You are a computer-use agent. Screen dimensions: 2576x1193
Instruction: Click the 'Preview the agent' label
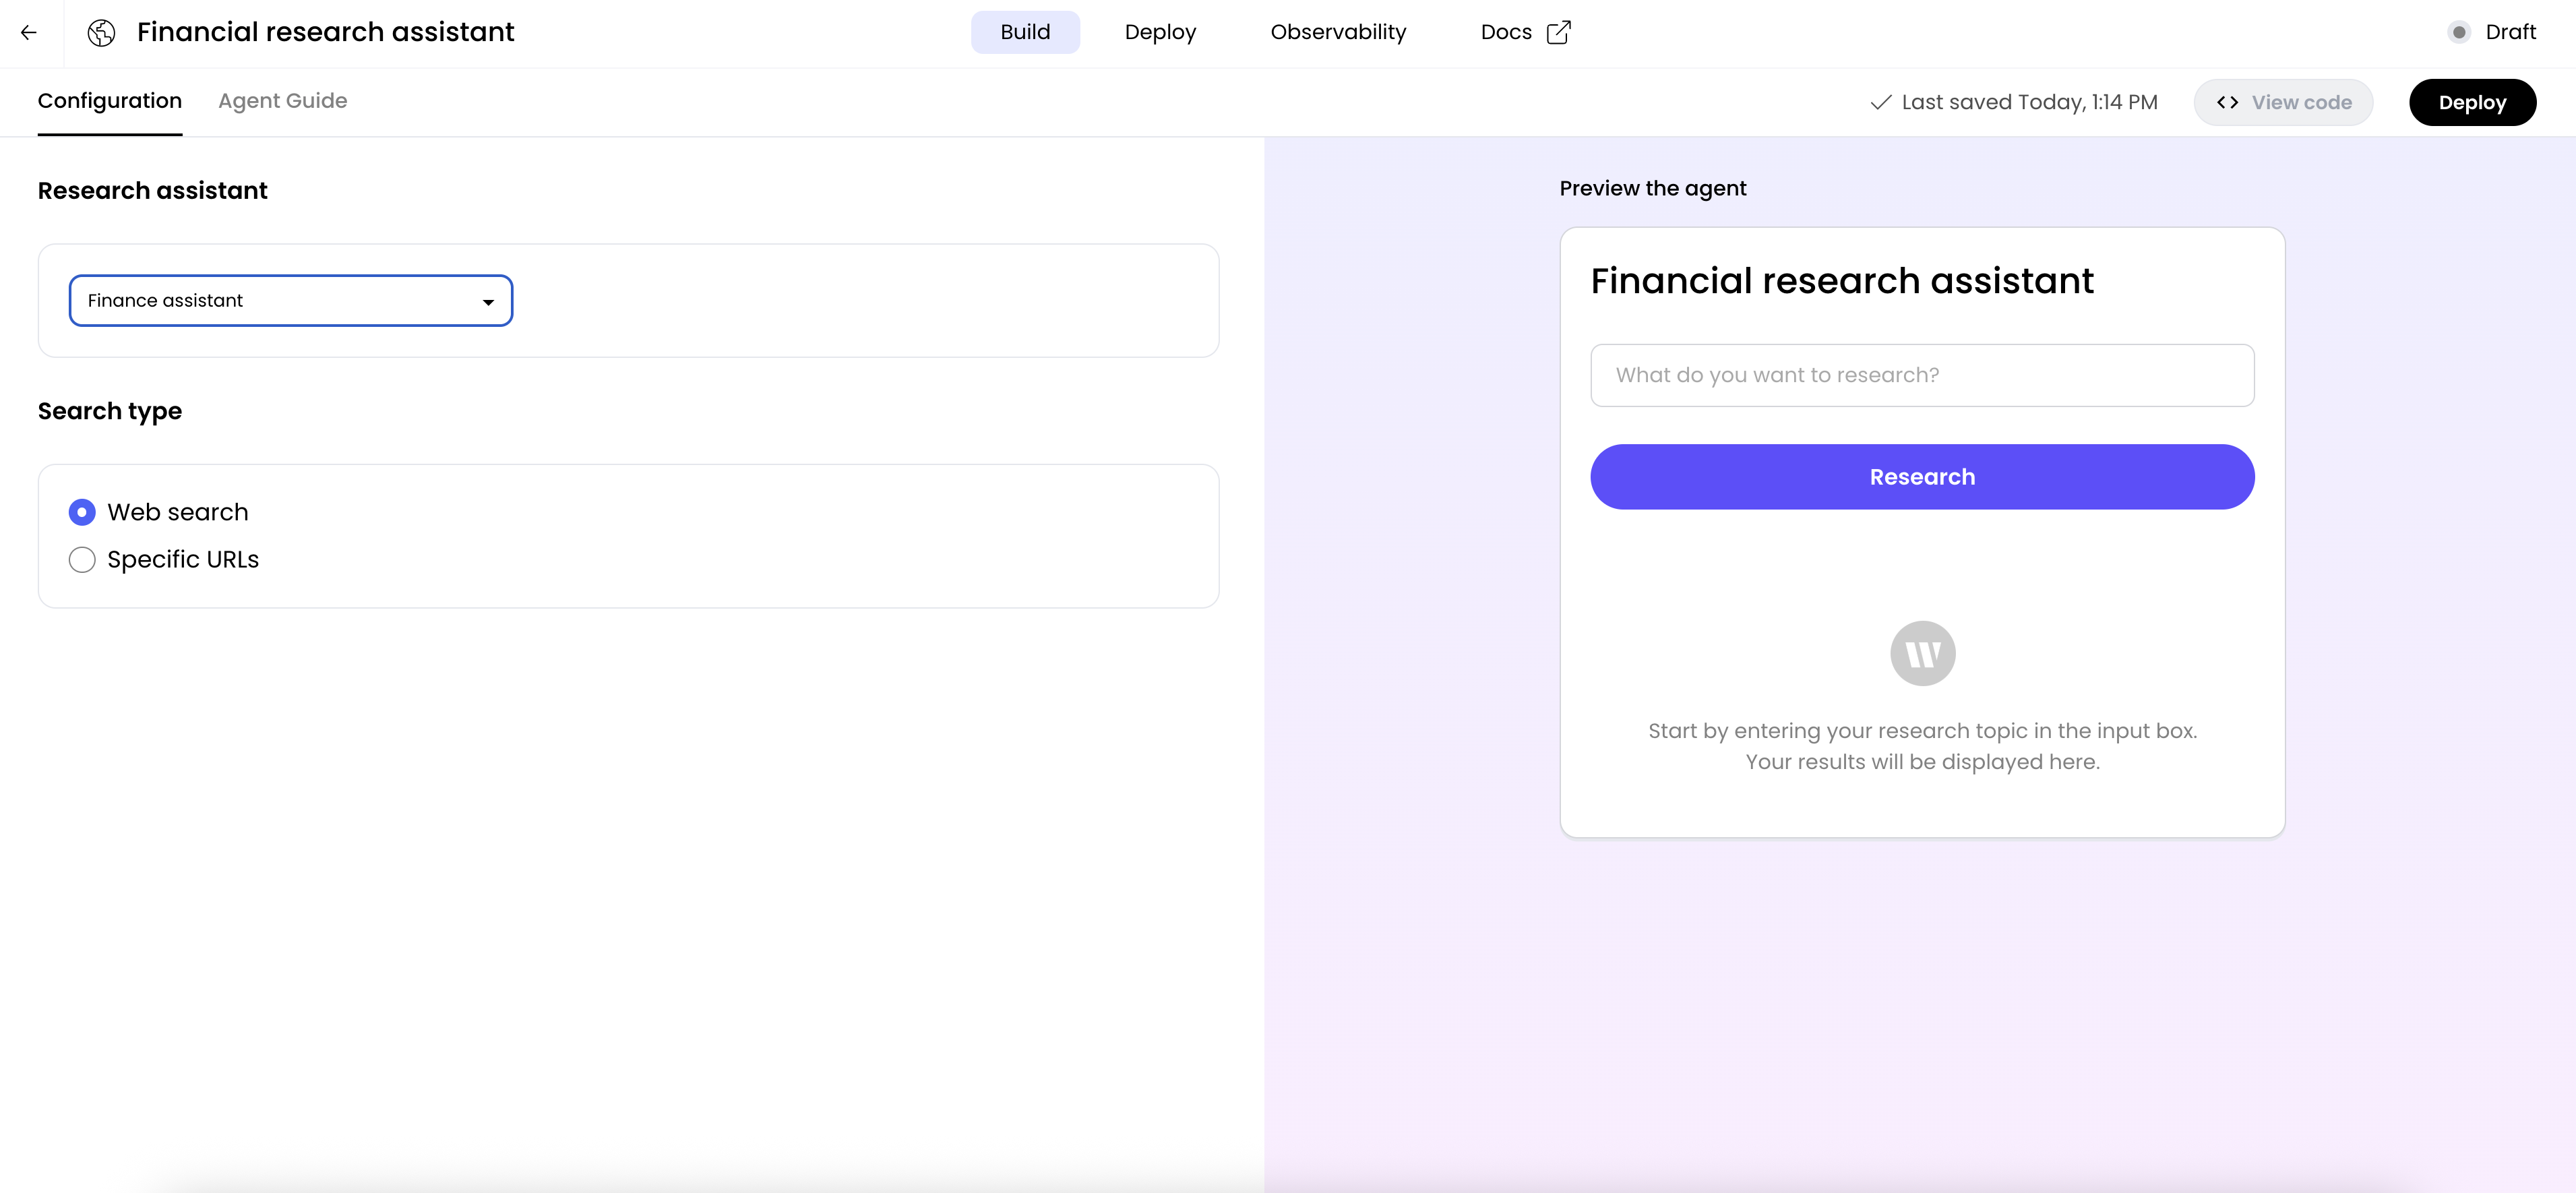tap(1653, 189)
